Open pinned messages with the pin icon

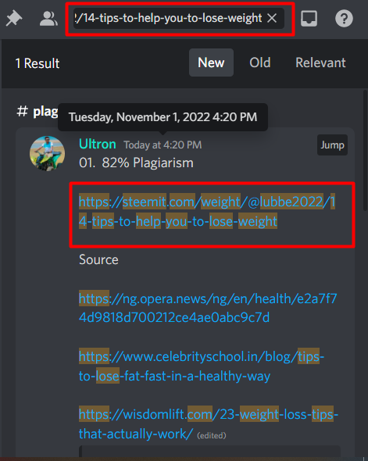(x=14, y=18)
